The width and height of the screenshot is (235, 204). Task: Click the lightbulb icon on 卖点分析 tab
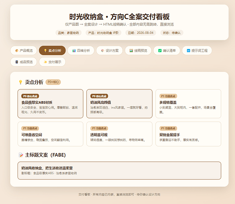[45, 51]
